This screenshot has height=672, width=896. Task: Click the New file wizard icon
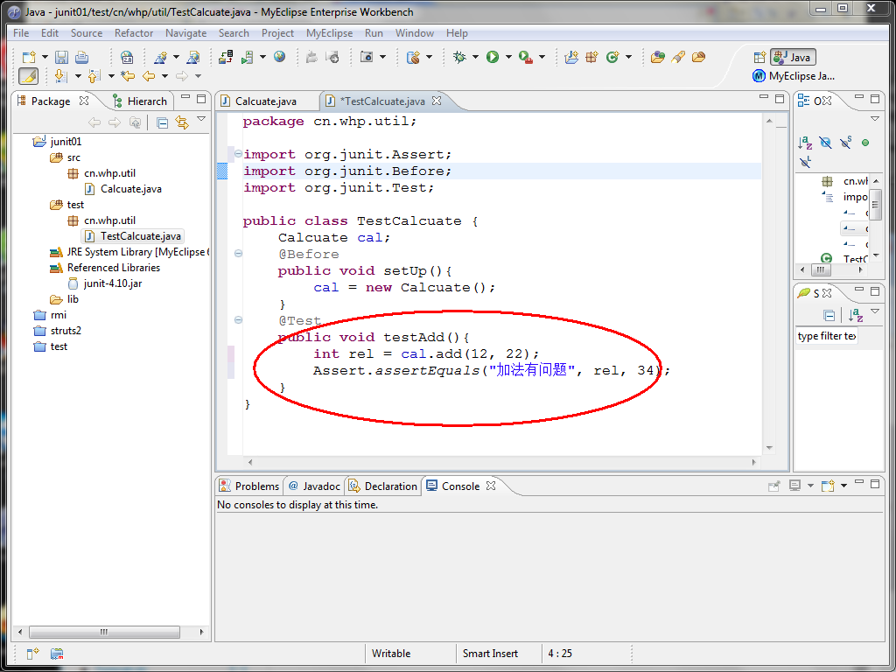click(29, 57)
